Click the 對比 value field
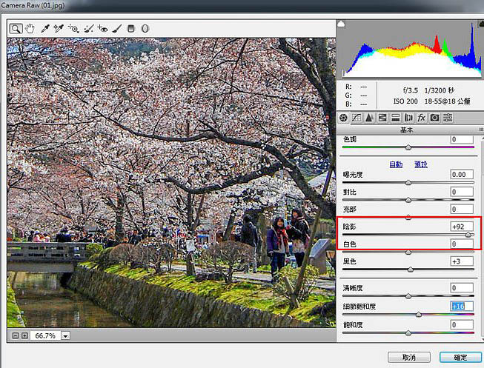 pyautogui.click(x=462, y=192)
